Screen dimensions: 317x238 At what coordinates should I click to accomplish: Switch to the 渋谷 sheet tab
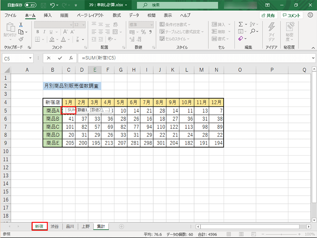tap(55, 226)
